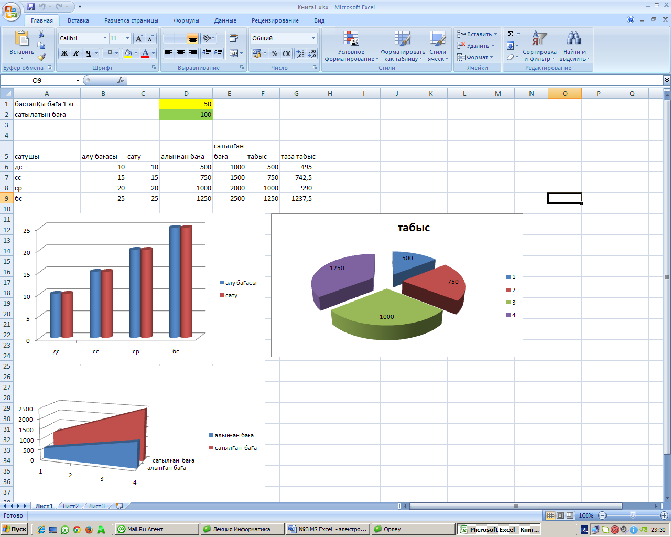671x537 pixels.
Task: Click the zoom slider in status bar
Action: (633, 515)
